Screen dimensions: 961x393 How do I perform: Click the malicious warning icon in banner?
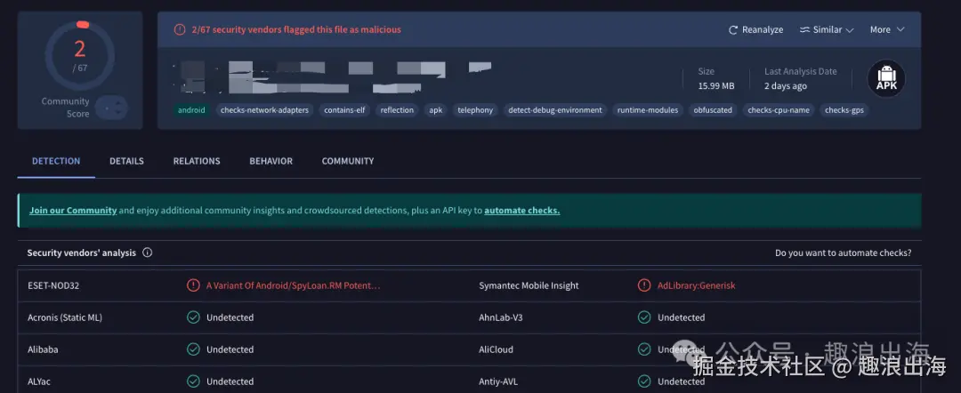tap(179, 29)
